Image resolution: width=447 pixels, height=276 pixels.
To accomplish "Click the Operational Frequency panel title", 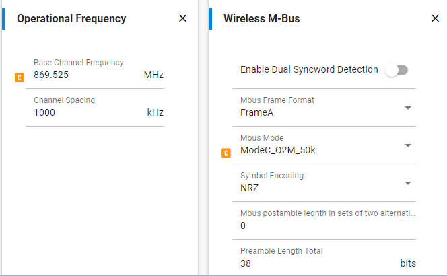I will pos(71,19).
